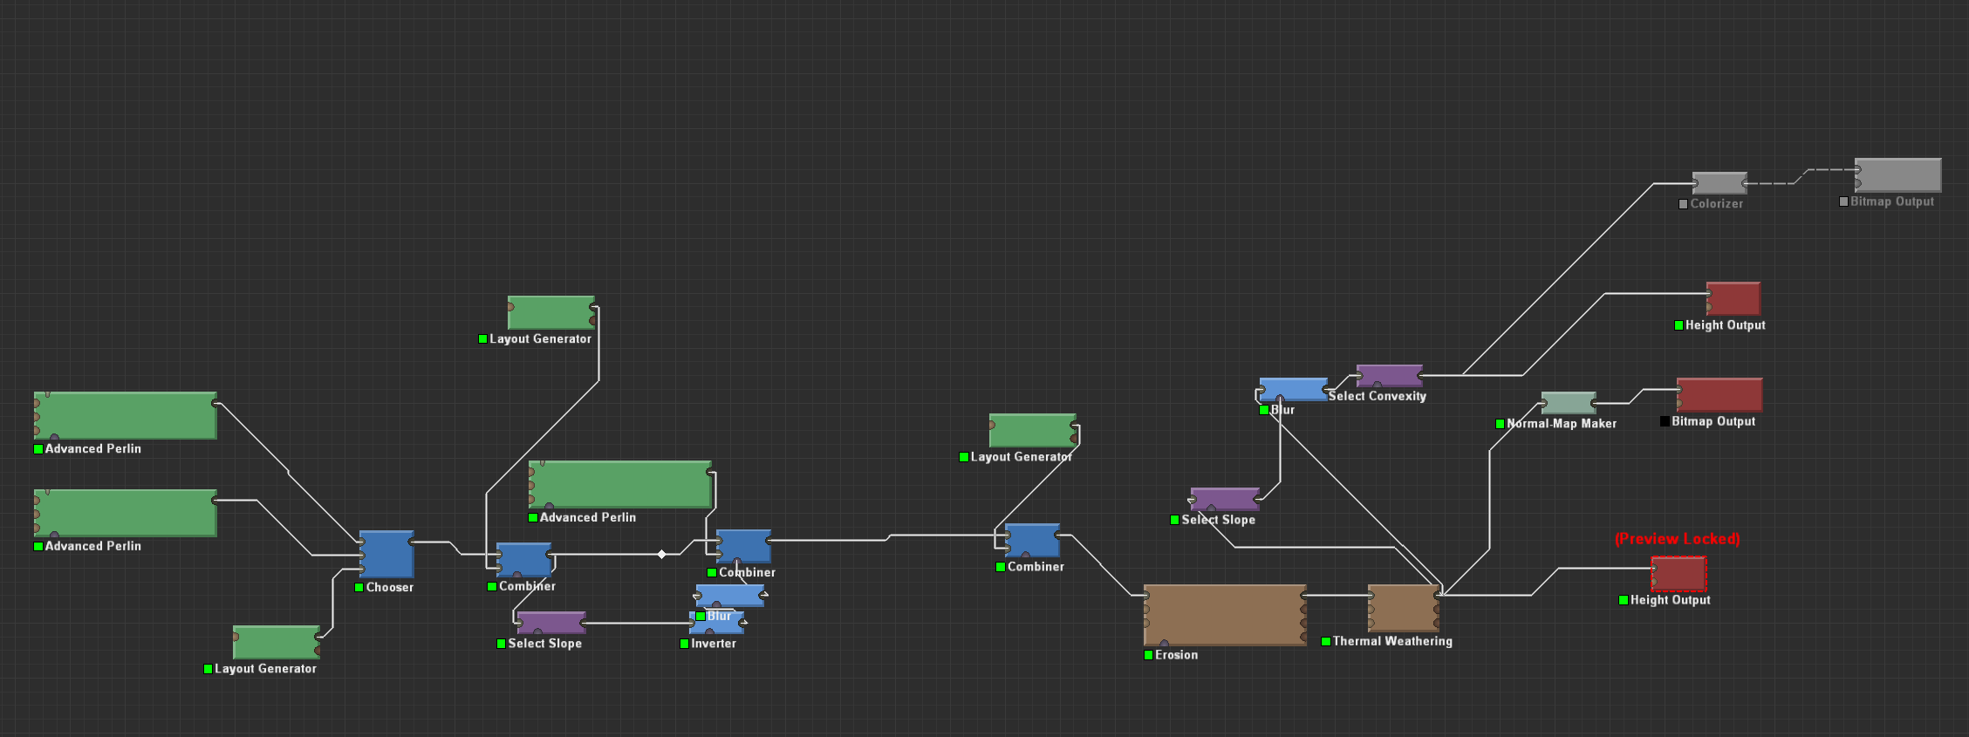Viewport: 1969px width, 737px height.
Task: Select the Layout Generator node wired to Chooser
Action: 277,643
